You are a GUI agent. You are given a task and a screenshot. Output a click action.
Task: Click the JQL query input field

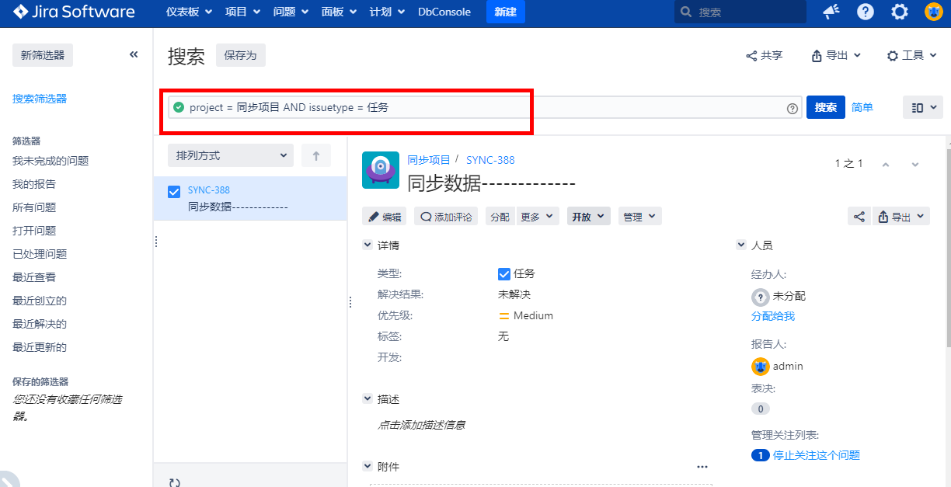[482, 108]
